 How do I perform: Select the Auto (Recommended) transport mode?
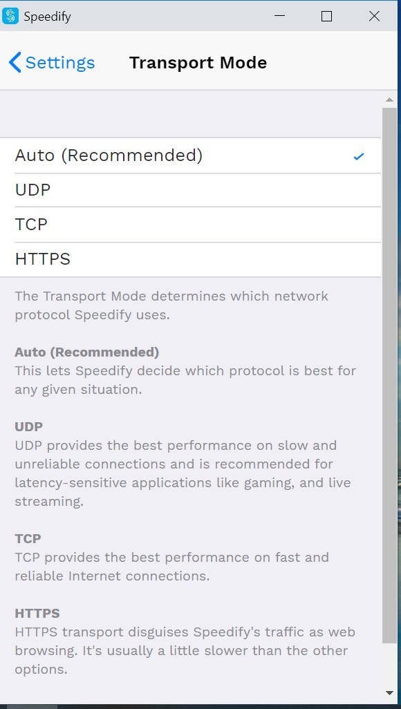[109, 155]
